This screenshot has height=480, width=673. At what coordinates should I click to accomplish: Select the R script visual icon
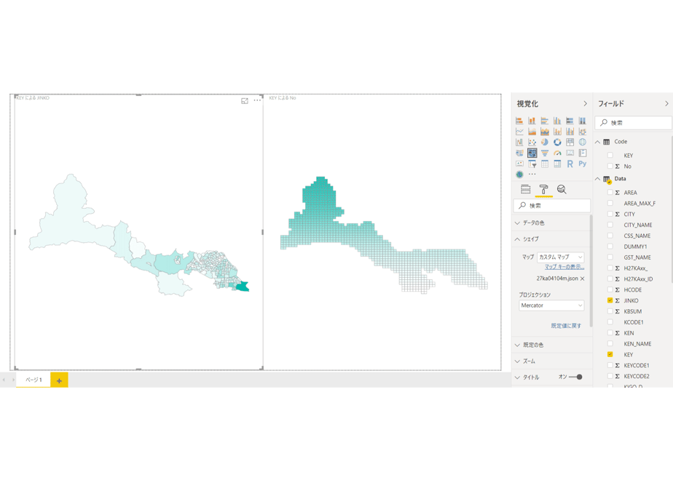pyautogui.click(x=570, y=164)
